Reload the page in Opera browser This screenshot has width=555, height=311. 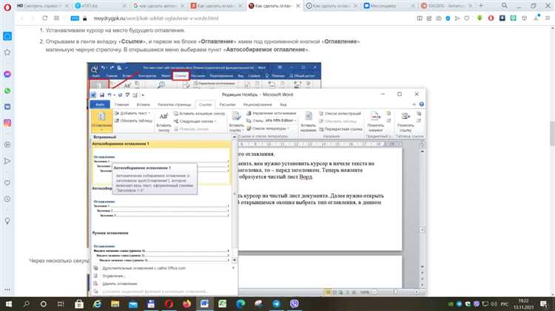click(44, 18)
